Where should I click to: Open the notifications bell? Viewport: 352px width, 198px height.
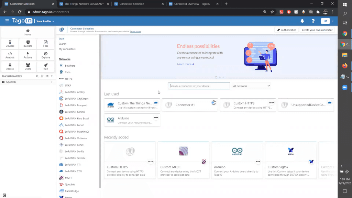coord(302,21)
